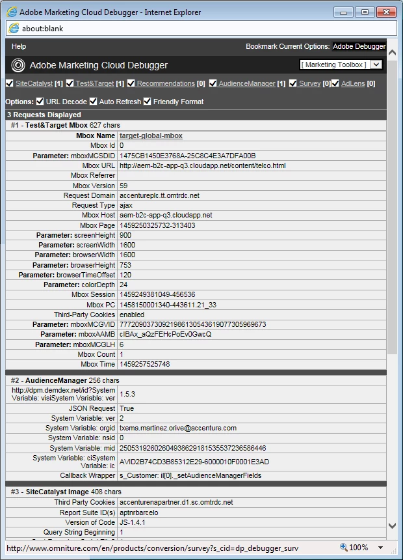Click the accenturenapartner.d1.sc.omtrdc.net value
The image size is (403, 560).
pos(176,503)
